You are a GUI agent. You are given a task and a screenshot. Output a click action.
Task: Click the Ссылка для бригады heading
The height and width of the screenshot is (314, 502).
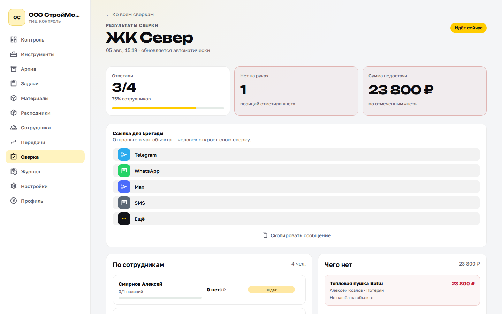pyautogui.click(x=138, y=133)
